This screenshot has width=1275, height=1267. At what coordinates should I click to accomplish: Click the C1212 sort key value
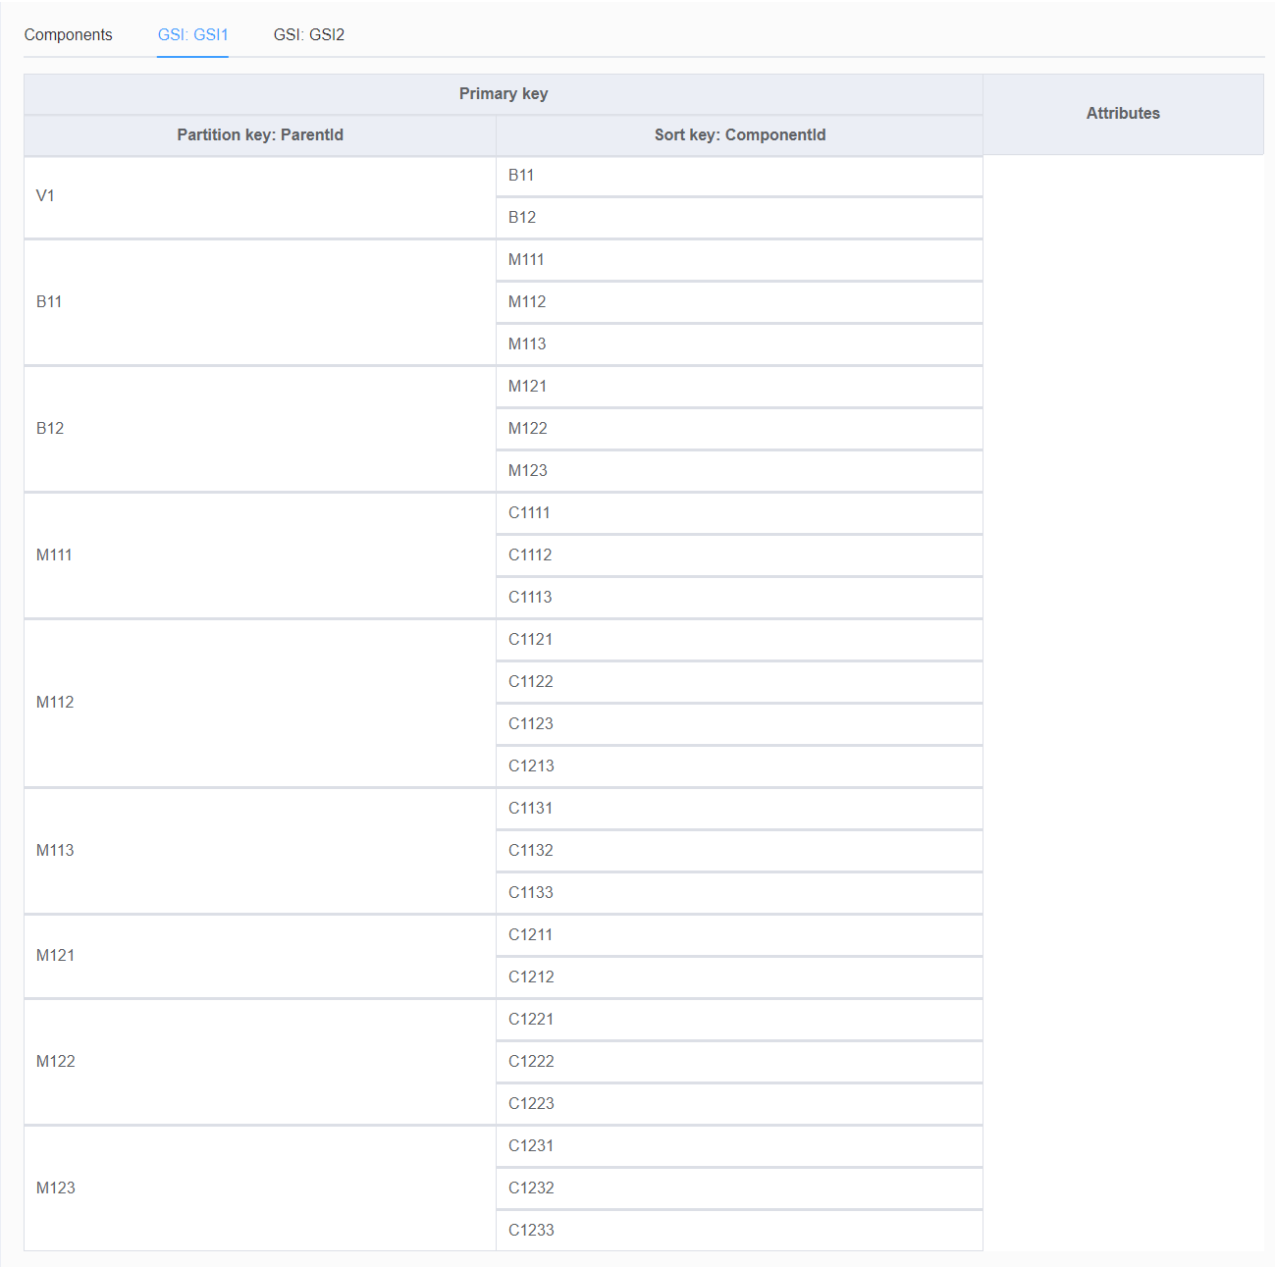(x=531, y=977)
